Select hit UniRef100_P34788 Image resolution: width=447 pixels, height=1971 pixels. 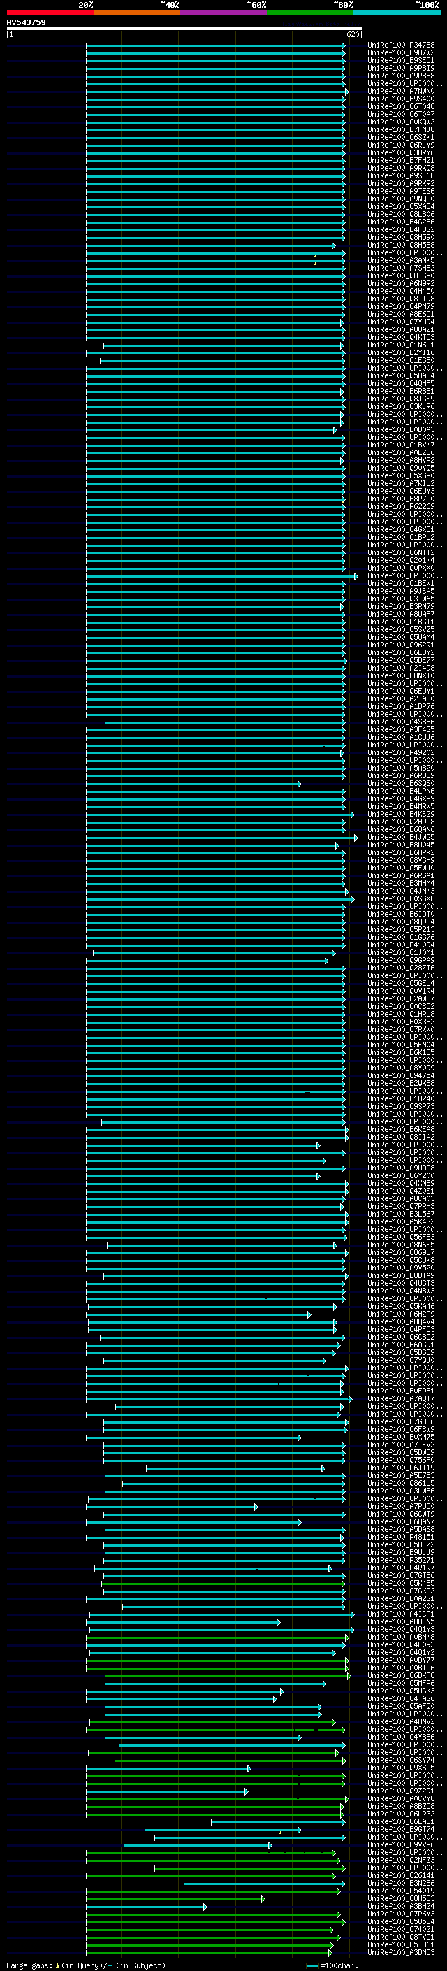(x=401, y=45)
